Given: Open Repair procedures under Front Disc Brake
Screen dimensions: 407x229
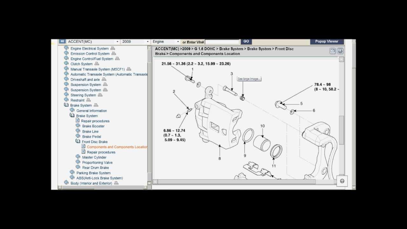Looking at the screenshot, I should [x=101, y=152].
